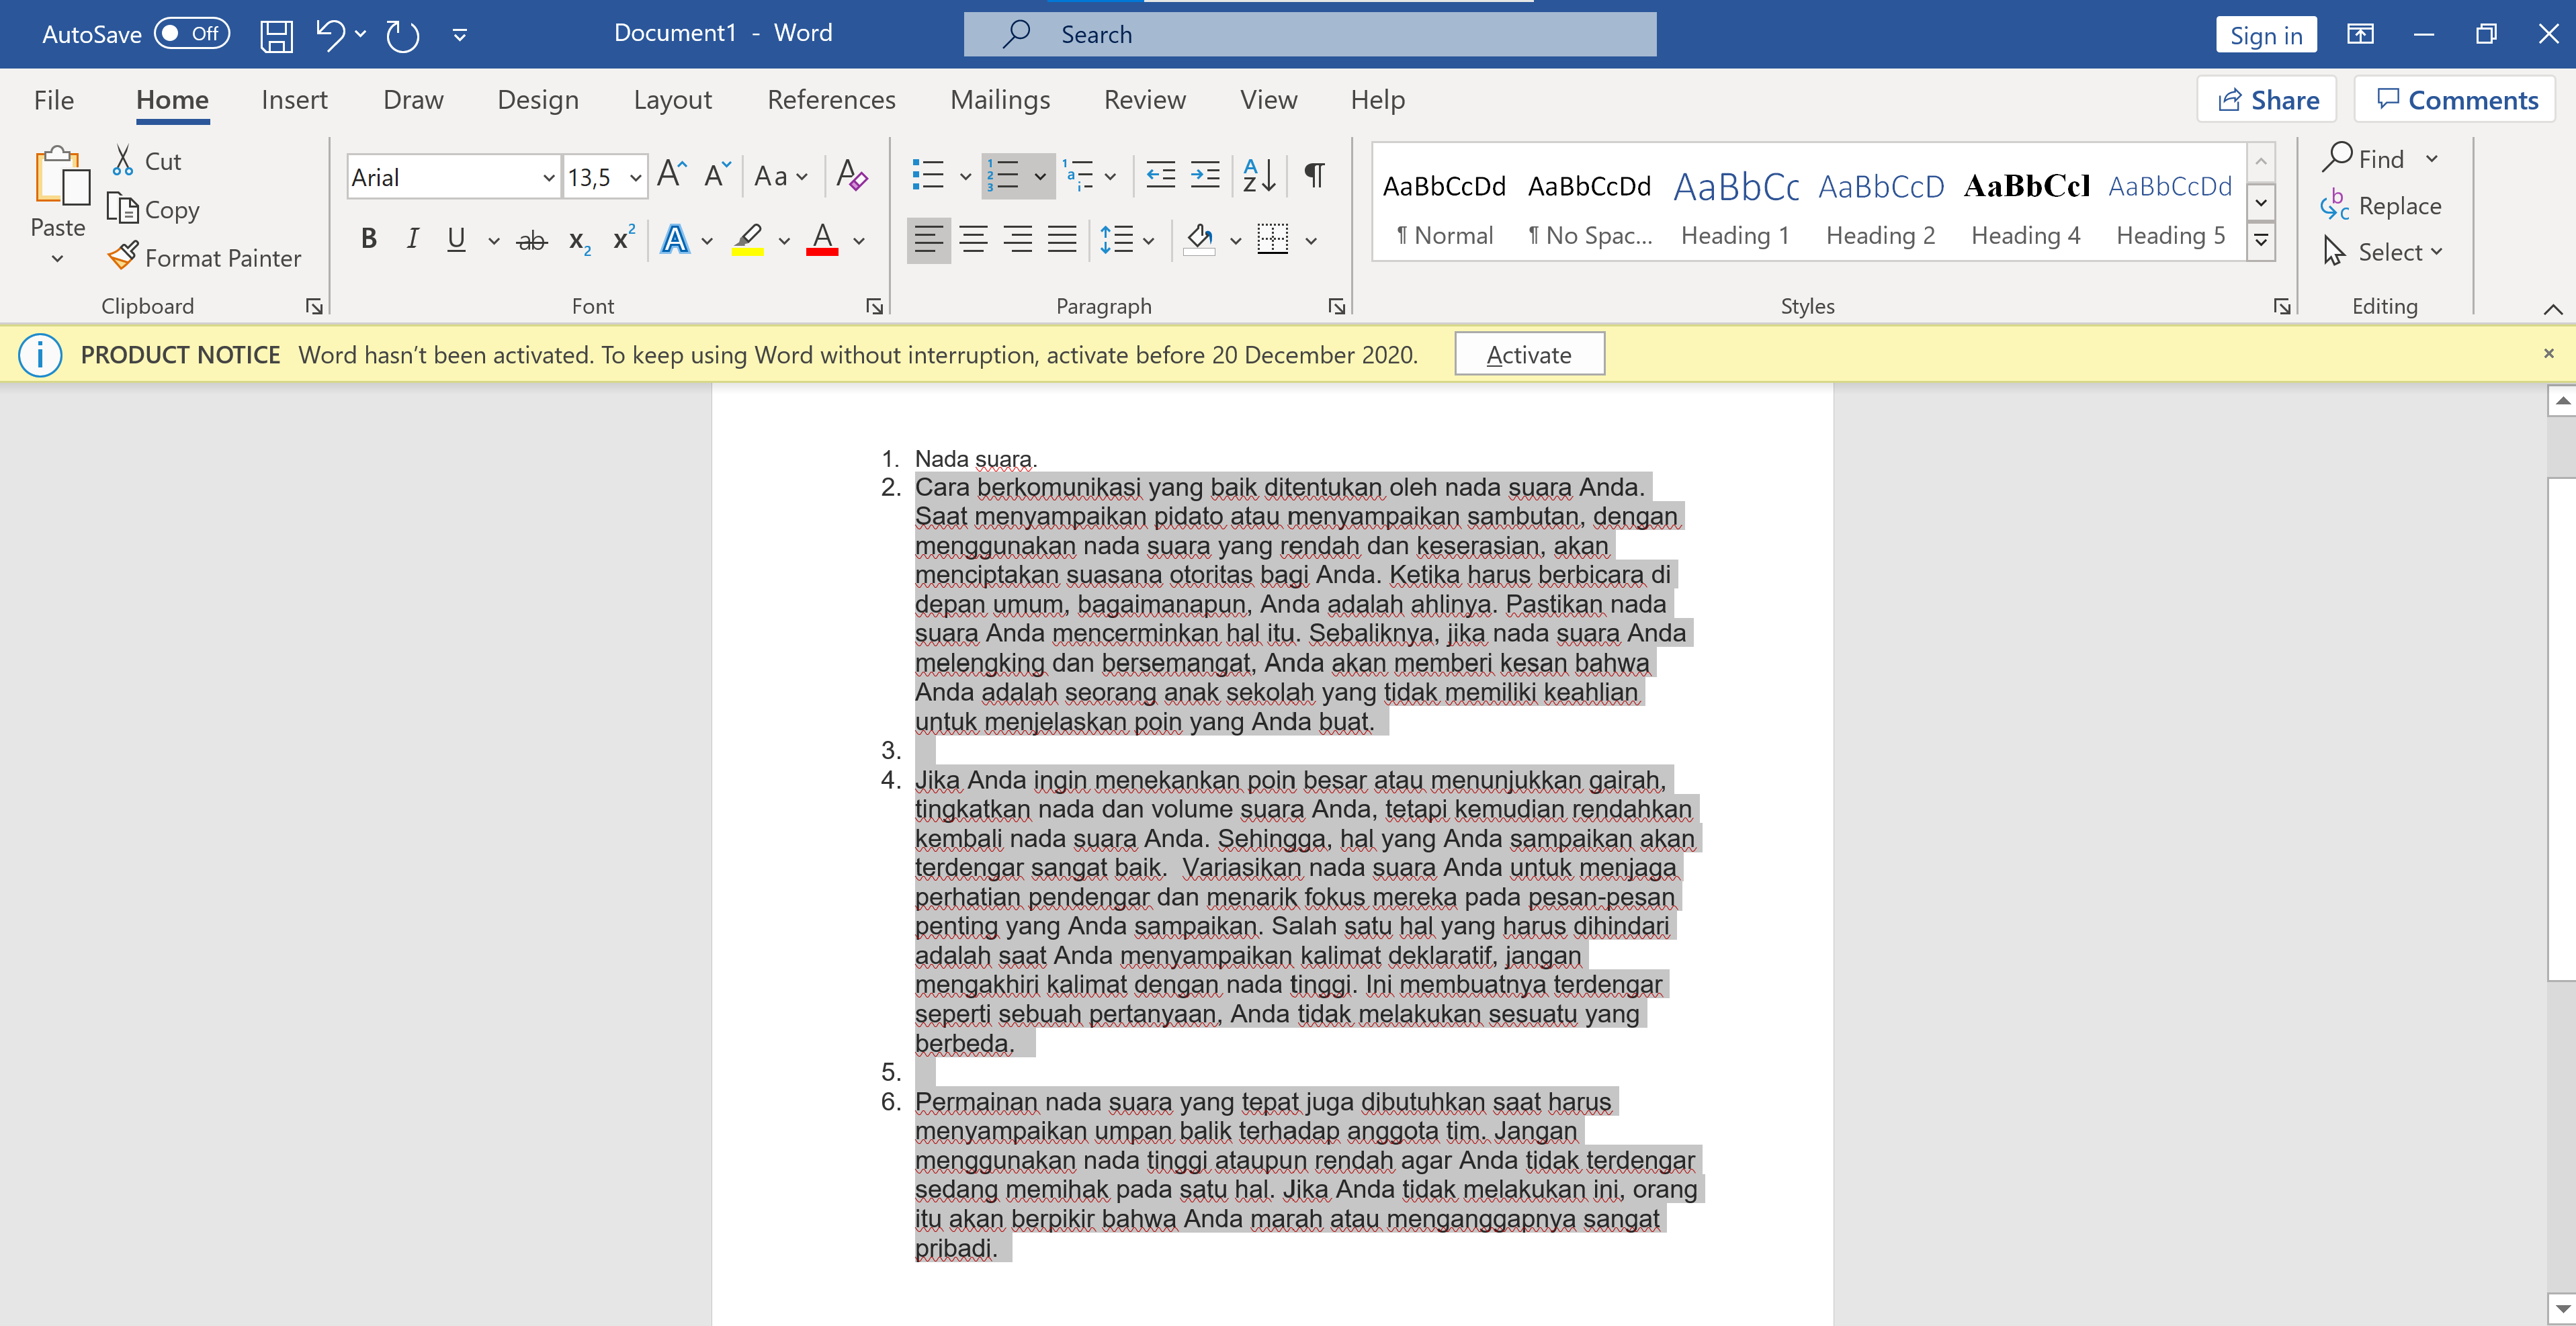
Task: Open Text Effects and Typography
Action: pos(676,239)
